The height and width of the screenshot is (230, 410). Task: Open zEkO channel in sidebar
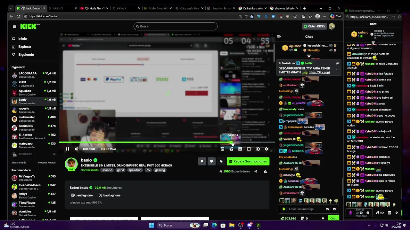pyautogui.click(x=34, y=84)
